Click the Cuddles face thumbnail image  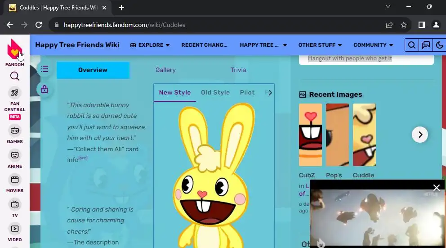click(x=364, y=135)
